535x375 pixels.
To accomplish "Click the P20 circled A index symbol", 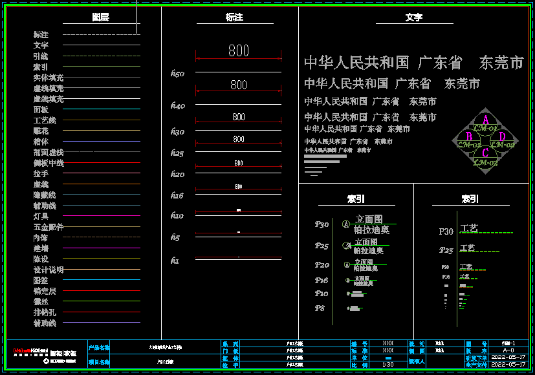I will pos(348,264).
